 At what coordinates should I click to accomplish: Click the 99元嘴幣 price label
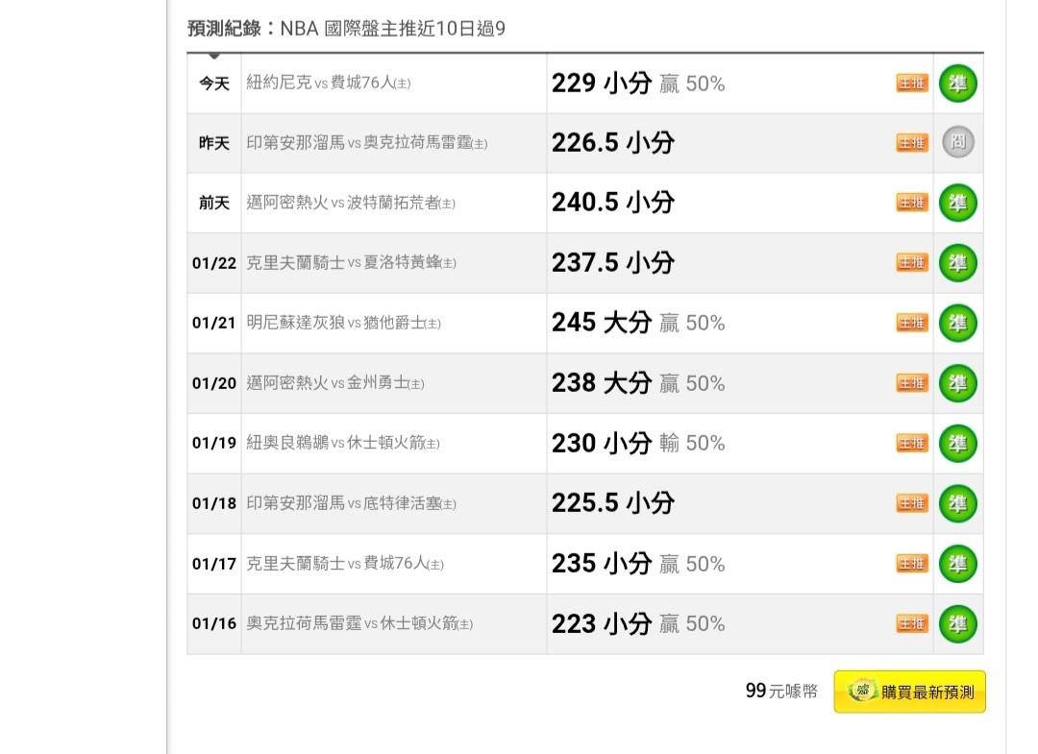click(x=781, y=691)
